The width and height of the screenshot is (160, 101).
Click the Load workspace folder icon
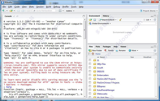point(90,20)
